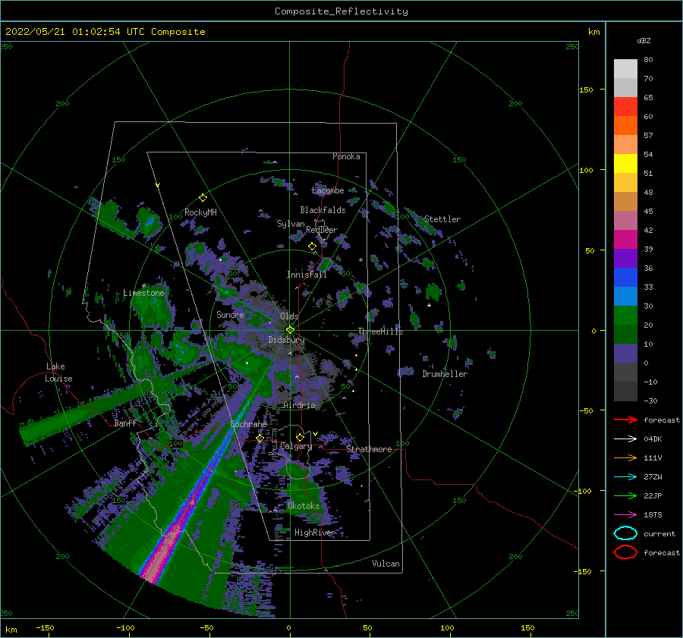Click the Cochrane town label

[x=248, y=424]
